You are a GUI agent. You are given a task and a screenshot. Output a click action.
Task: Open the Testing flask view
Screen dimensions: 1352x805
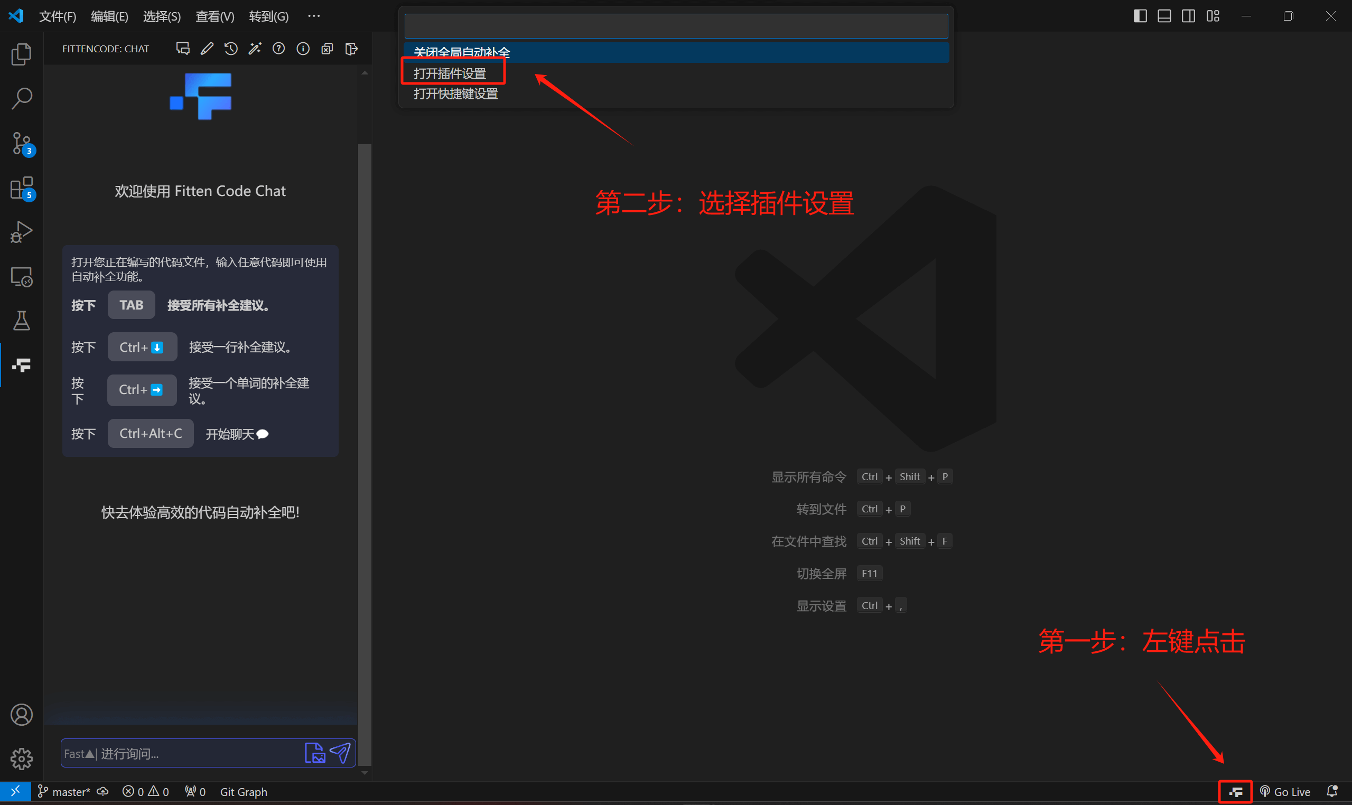(22, 321)
